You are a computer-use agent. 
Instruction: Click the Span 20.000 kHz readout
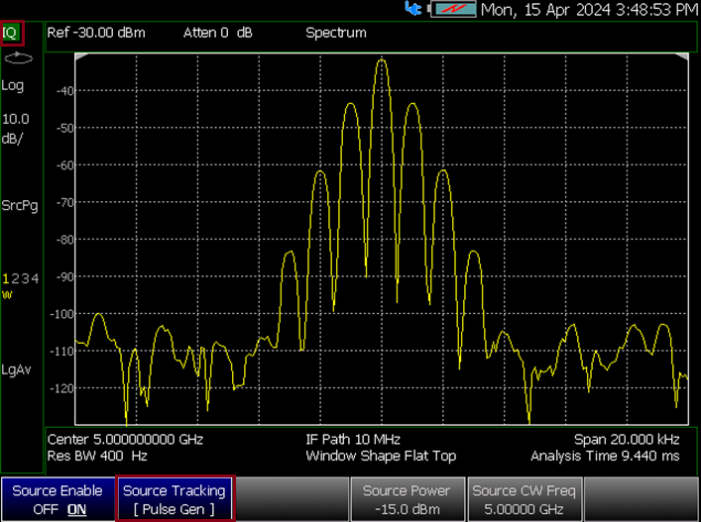(x=627, y=440)
